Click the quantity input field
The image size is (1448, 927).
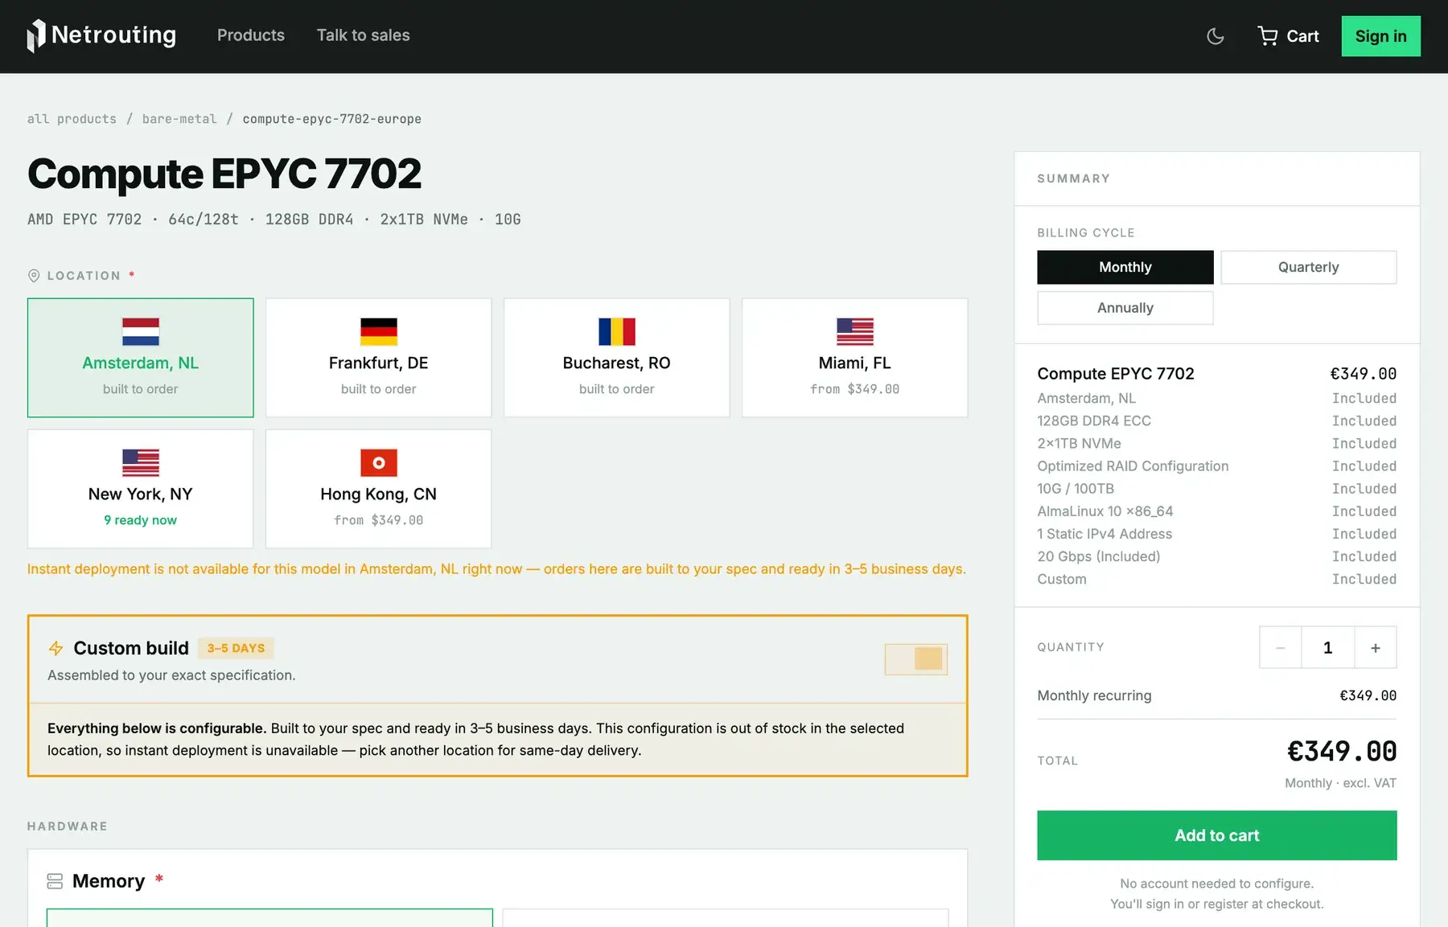[1328, 647]
